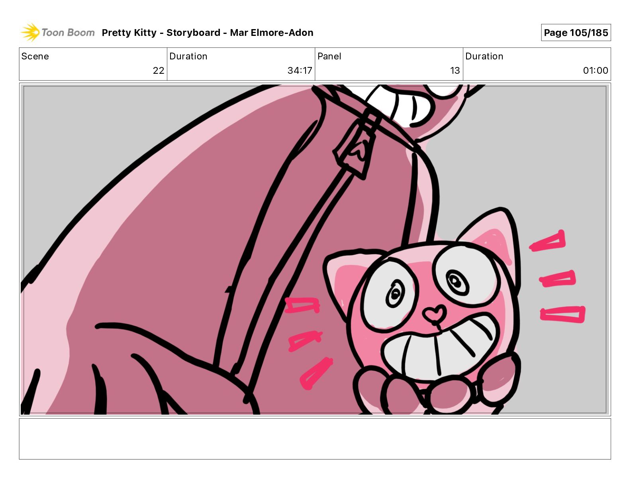Viewport: 631px width, 488px height.
Task: Click the 'Page 105/185' box
Action: point(576,33)
